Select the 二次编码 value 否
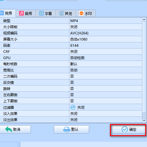Image resolution: width=147 pixels, height=147 pixels. click(x=106, y=76)
